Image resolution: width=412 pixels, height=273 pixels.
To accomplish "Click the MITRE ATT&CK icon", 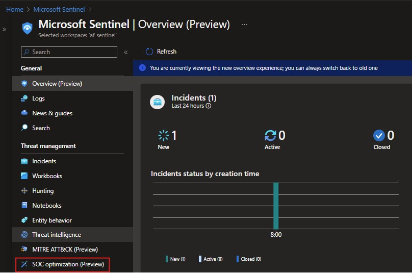I will [x=24, y=249].
